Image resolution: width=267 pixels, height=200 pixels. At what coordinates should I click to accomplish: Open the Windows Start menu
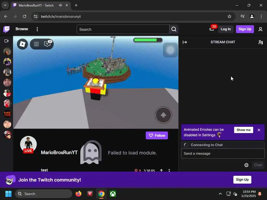coord(8,194)
